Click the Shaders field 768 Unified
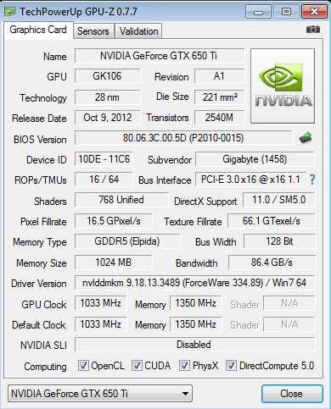The image size is (331, 409). point(121,200)
